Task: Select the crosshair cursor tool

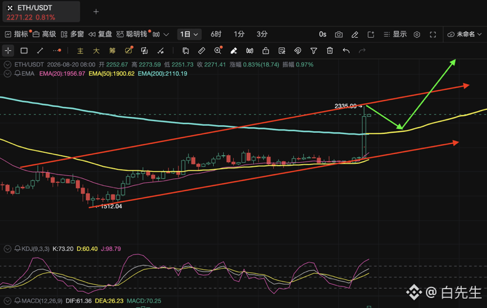Action: (x=8, y=51)
